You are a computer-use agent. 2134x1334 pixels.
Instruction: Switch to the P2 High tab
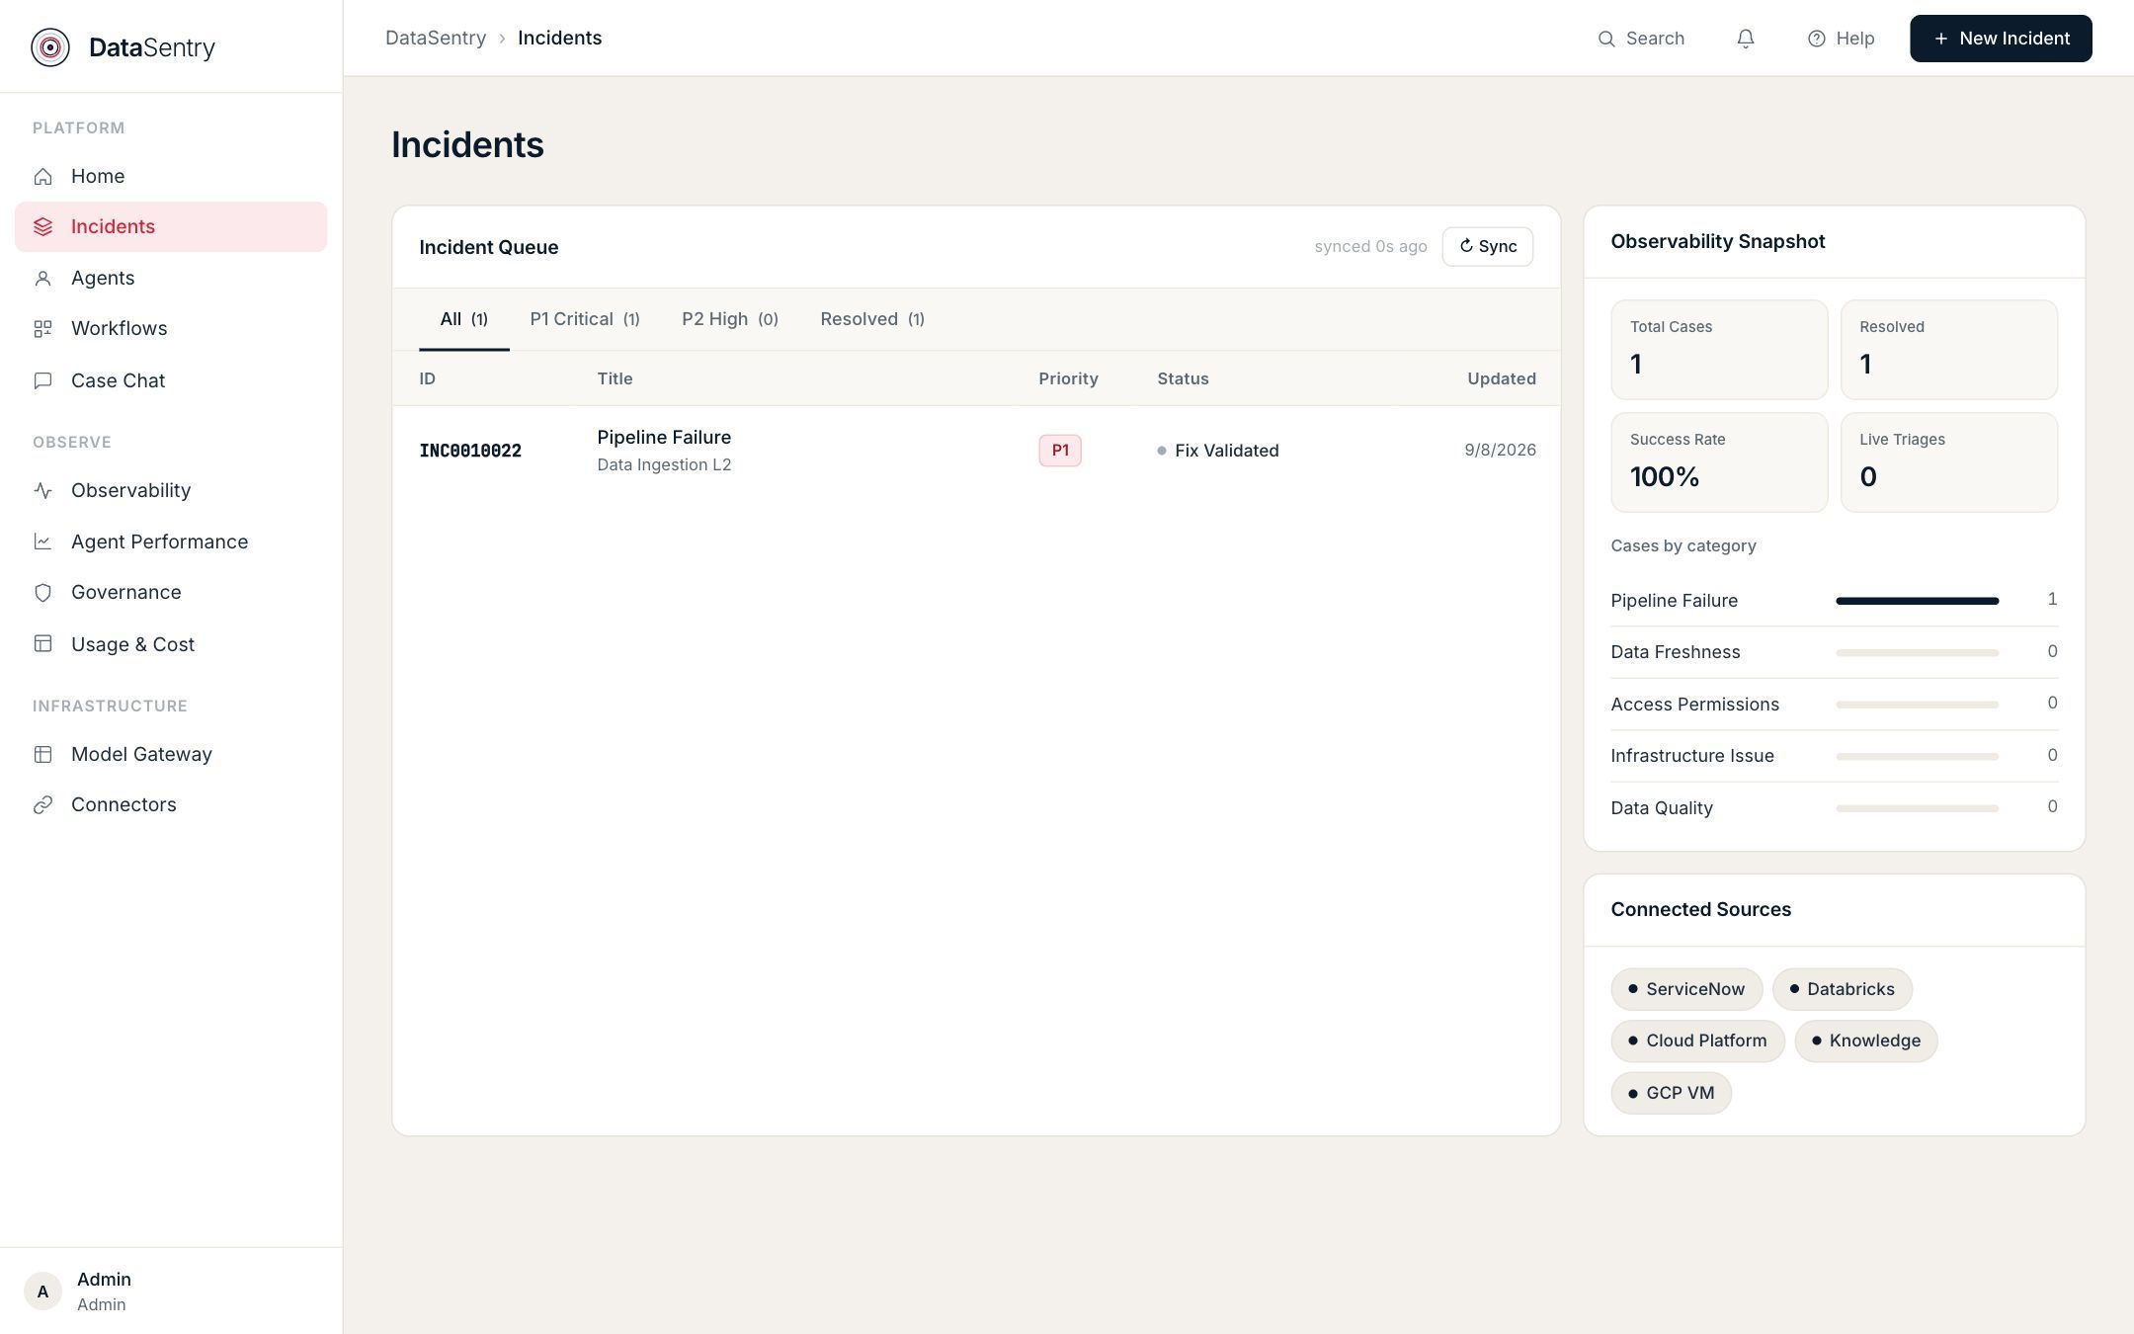(730, 319)
